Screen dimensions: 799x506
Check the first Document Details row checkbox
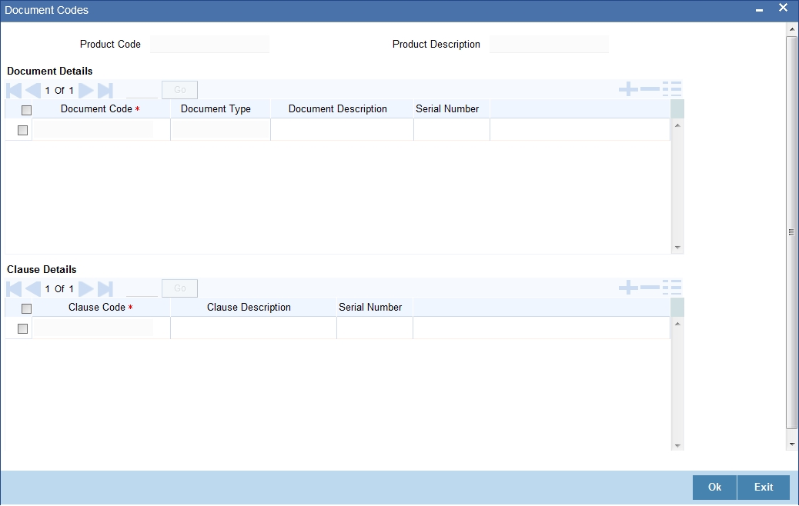(x=21, y=129)
